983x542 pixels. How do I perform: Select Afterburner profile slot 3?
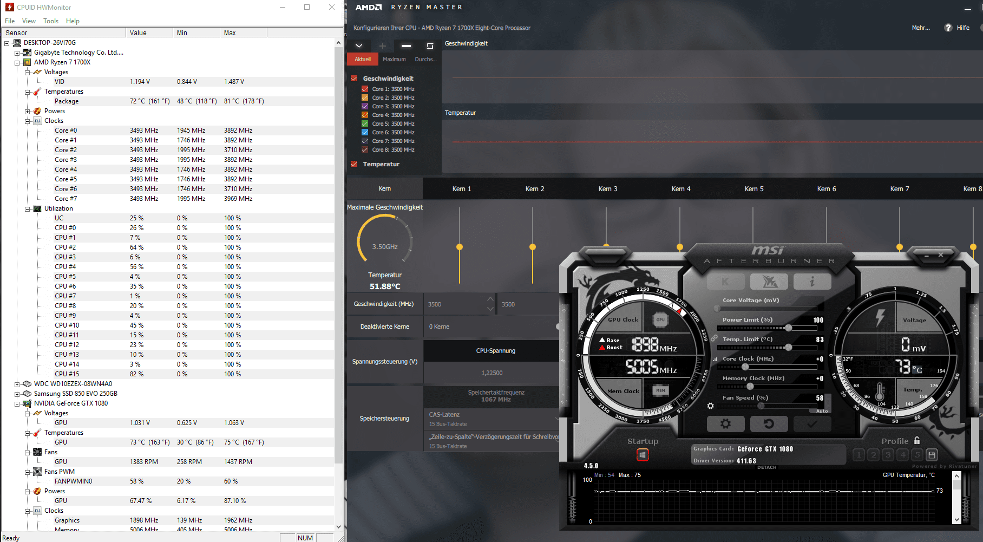coord(888,455)
